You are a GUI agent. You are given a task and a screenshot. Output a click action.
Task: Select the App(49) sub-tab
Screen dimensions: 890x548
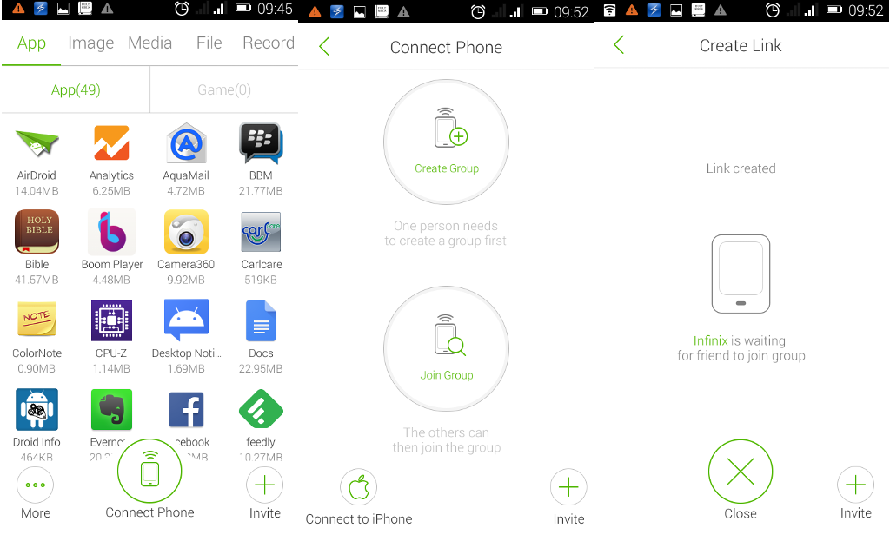coord(76,89)
